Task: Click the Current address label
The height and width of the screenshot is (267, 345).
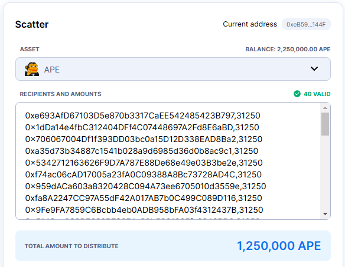Action: [x=250, y=24]
